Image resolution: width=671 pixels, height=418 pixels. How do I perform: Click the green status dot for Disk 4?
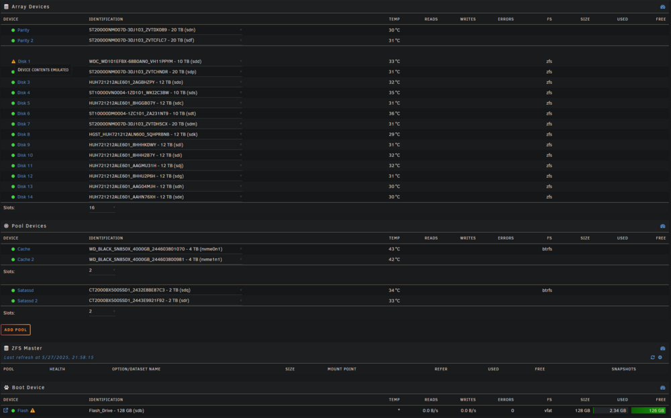pyautogui.click(x=13, y=93)
